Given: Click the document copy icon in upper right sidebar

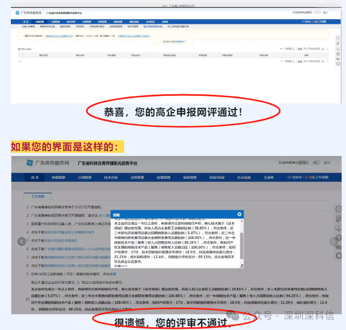Looking at the screenshot, I should (338, 43).
